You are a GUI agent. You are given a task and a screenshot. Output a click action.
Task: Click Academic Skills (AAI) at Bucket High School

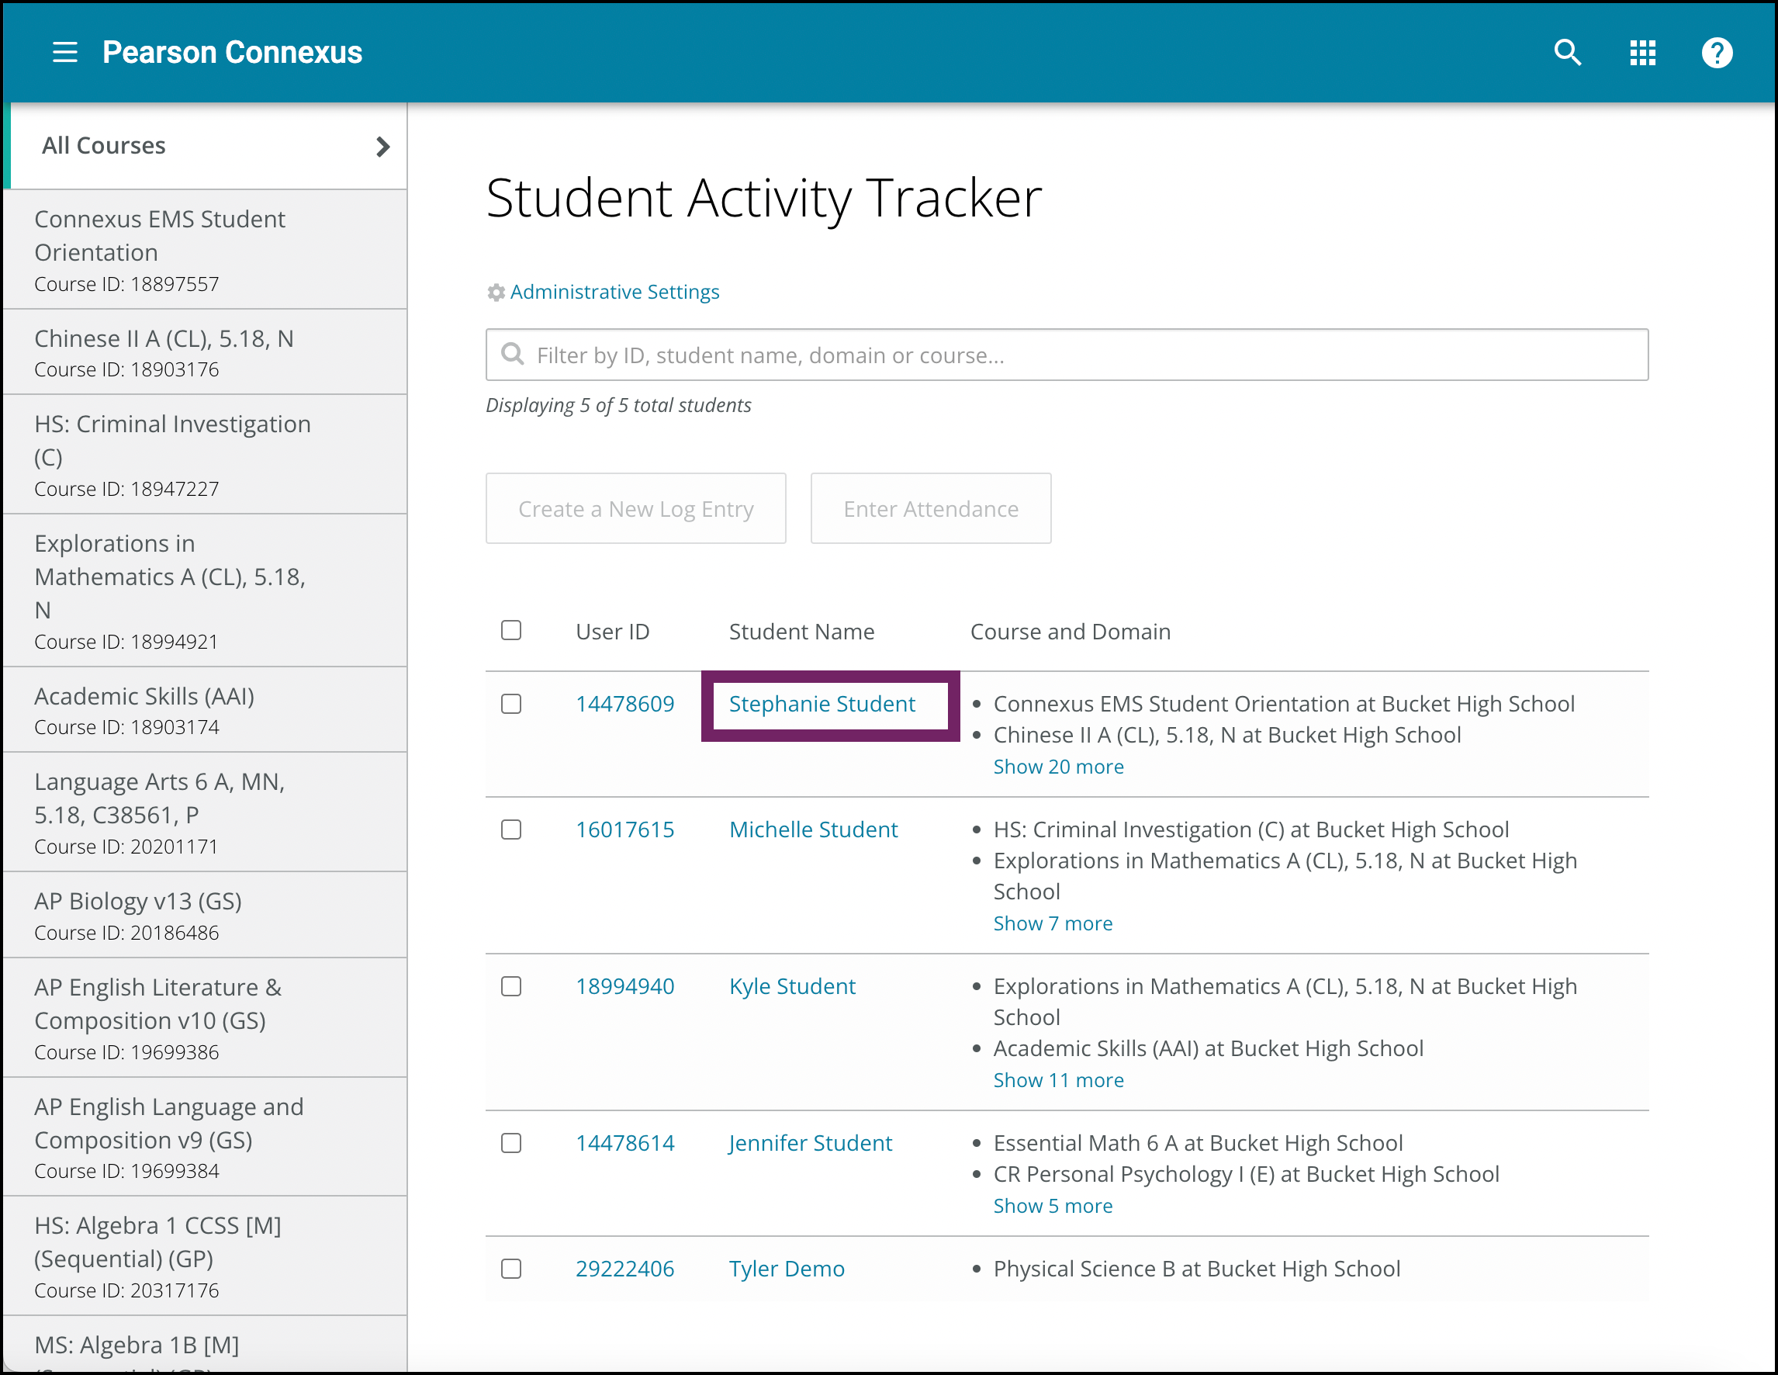click(x=1208, y=1048)
